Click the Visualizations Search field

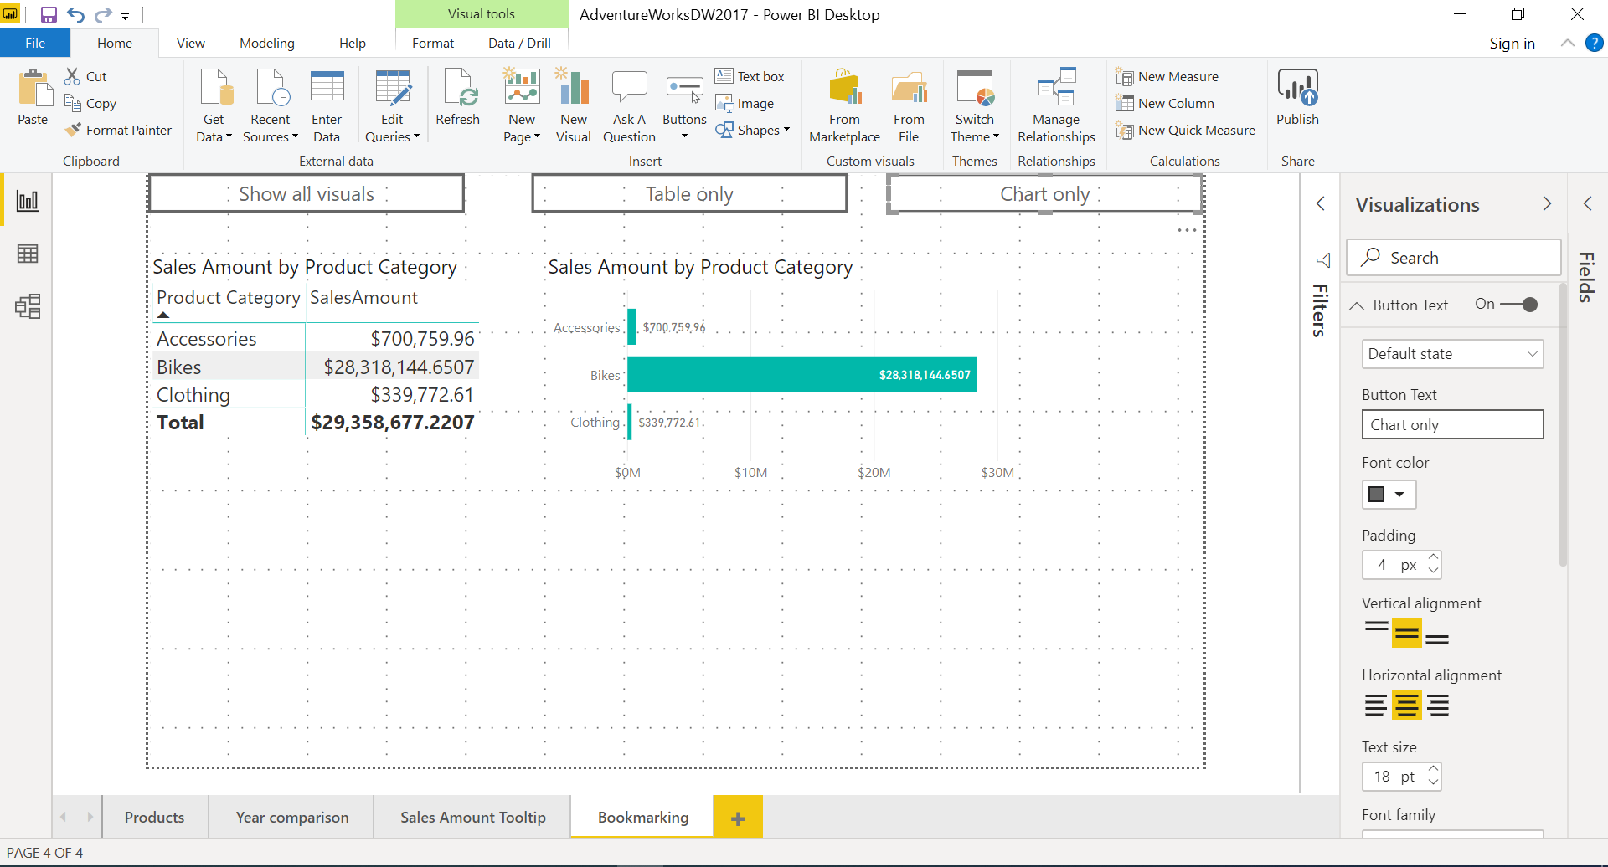click(x=1453, y=258)
